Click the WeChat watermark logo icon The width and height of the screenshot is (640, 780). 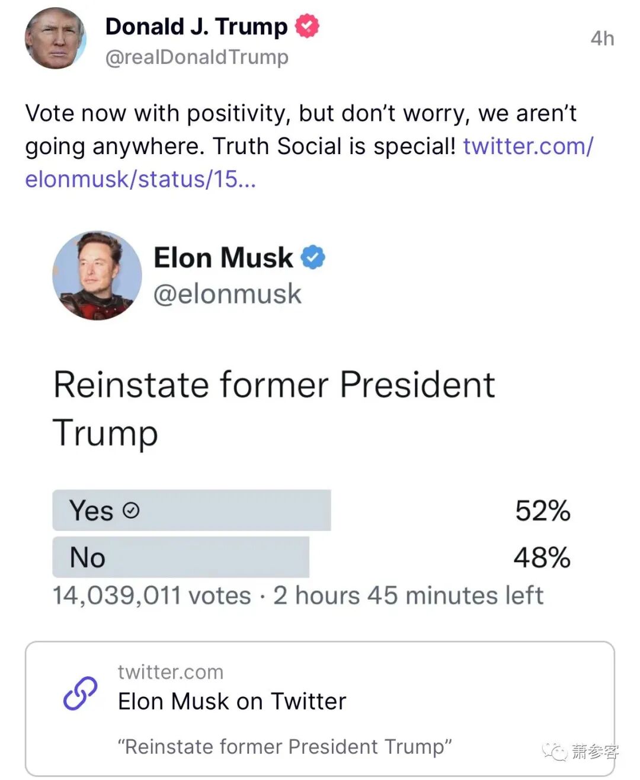(555, 751)
